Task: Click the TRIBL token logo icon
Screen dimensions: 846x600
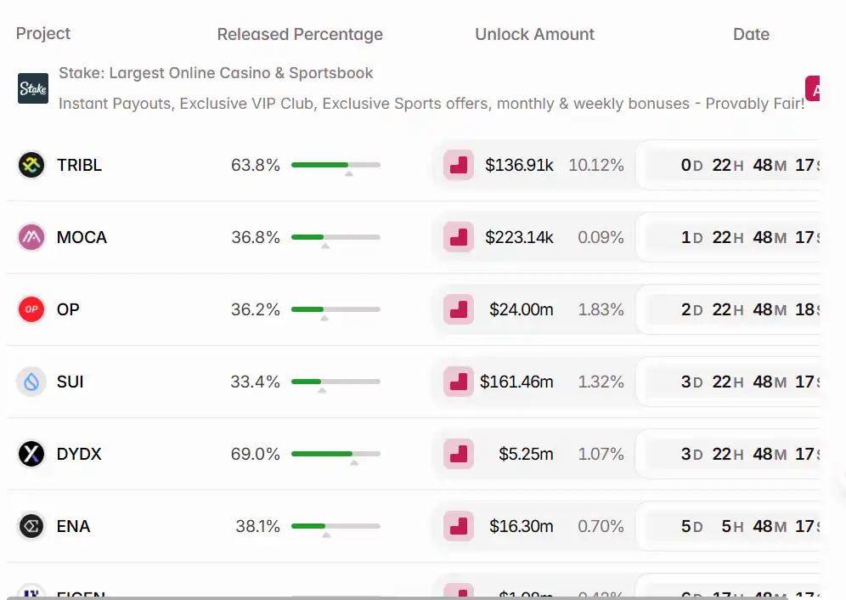Action: pyautogui.click(x=31, y=165)
